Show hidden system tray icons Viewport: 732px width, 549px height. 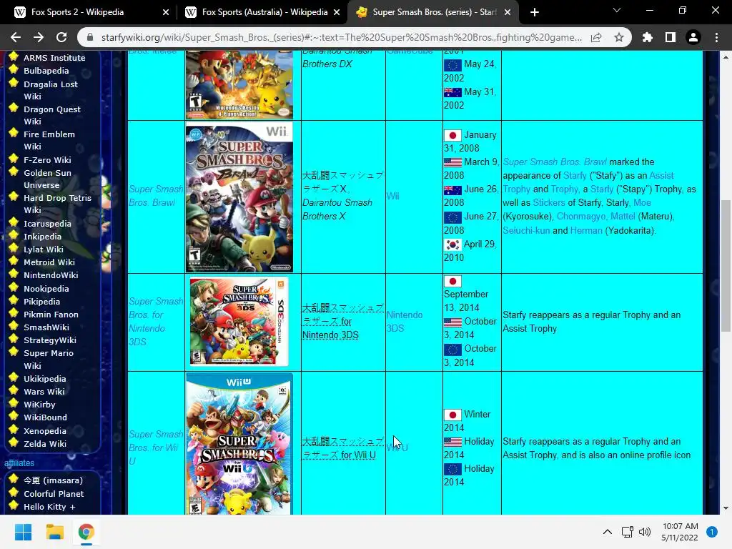tap(608, 532)
